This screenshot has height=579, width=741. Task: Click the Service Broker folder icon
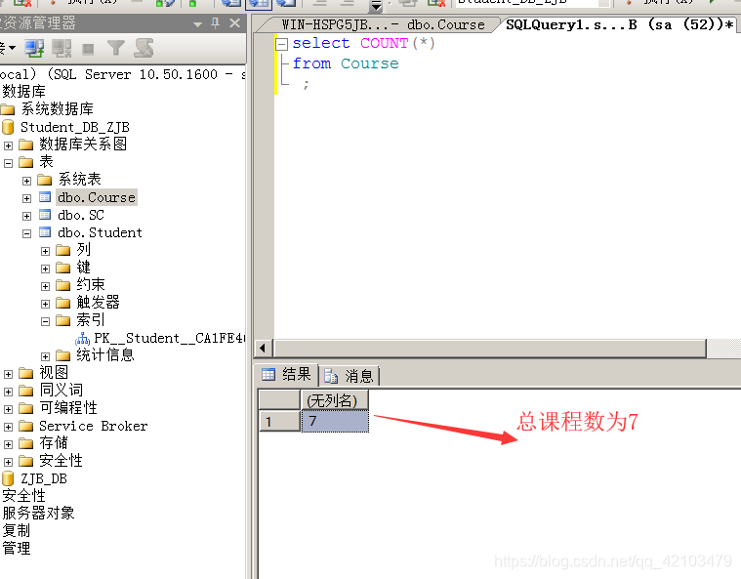point(26,426)
